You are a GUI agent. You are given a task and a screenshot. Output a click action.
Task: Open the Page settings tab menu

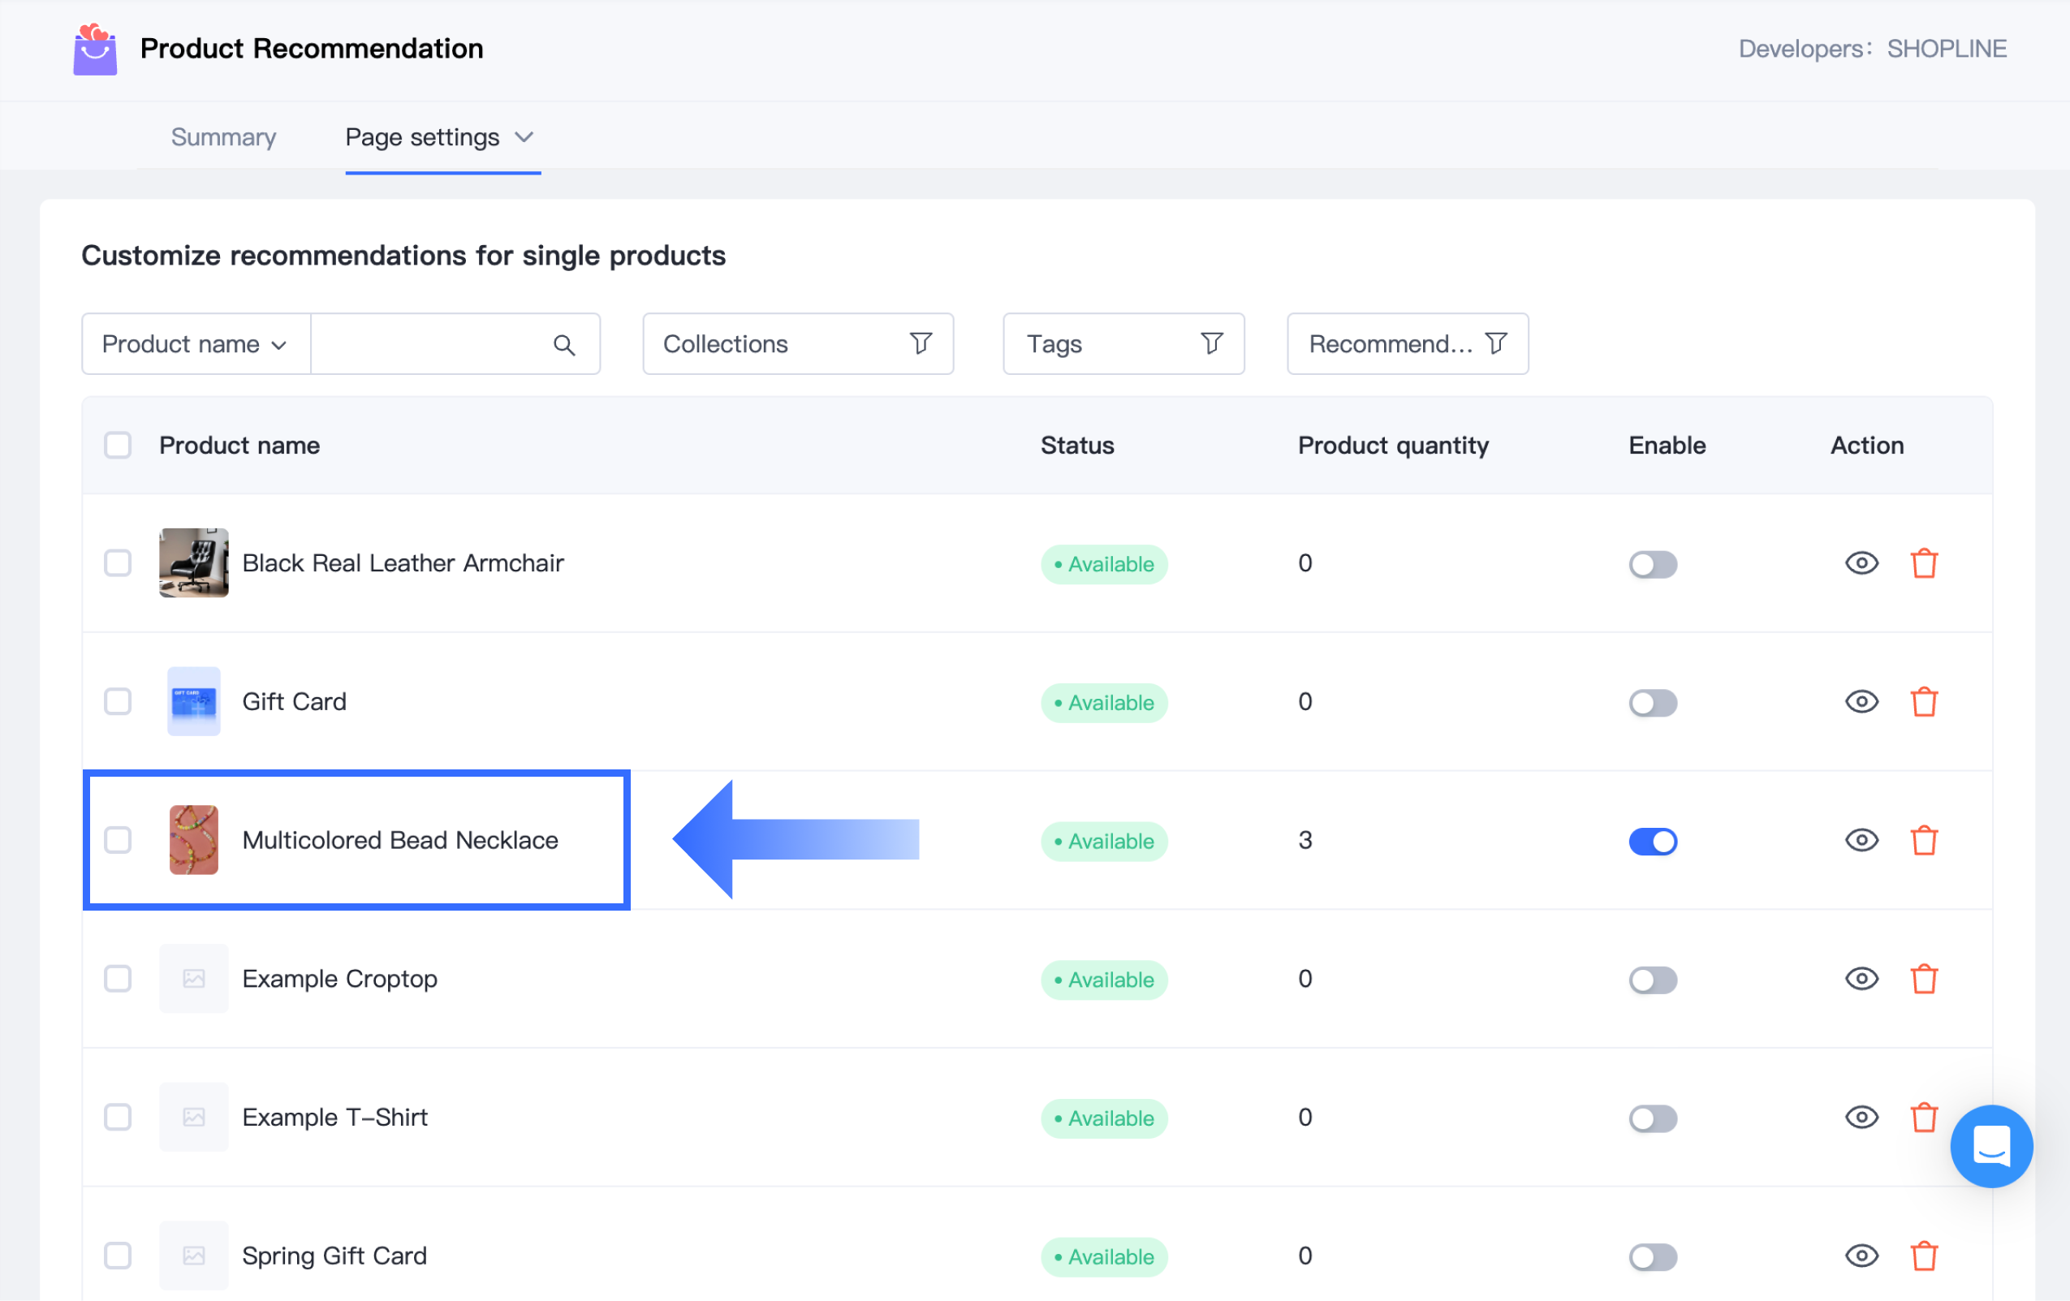click(439, 137)
